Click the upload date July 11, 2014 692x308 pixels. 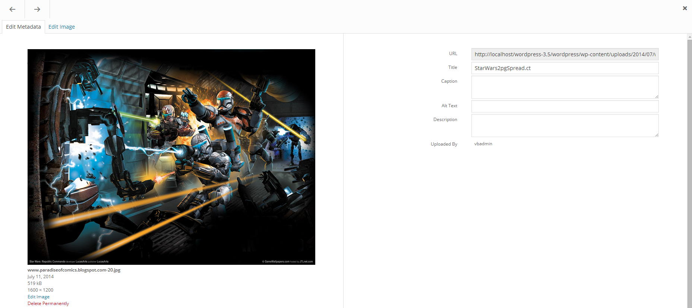pos(41,277)
